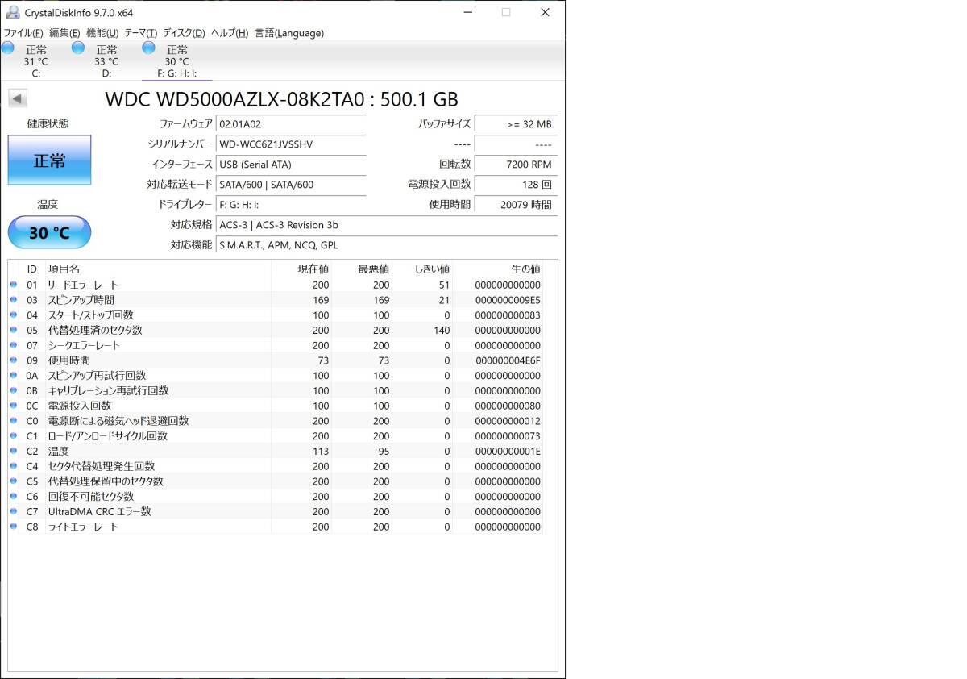This screenshot has height=679, width=967.
Task: Click the rotation rate 7200 RPM field
Action: tap(516, 165)
